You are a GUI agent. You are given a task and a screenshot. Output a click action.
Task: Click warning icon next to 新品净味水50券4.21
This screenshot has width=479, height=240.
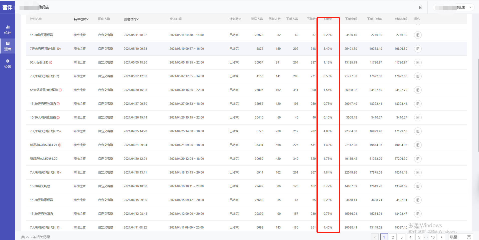pyautogui.click(x=60, y=145)
